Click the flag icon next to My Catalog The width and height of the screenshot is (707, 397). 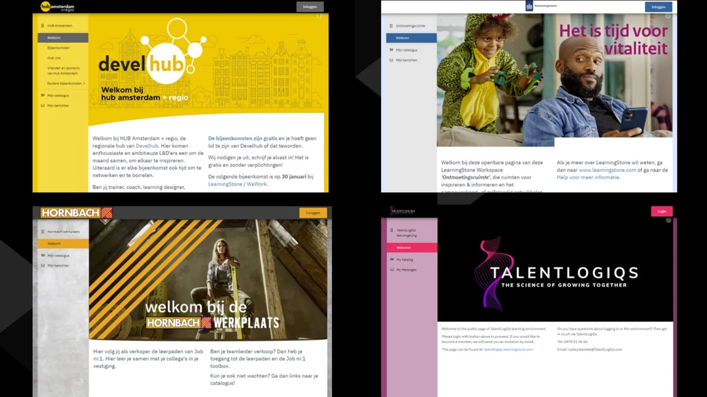click(x=392, y=259)
